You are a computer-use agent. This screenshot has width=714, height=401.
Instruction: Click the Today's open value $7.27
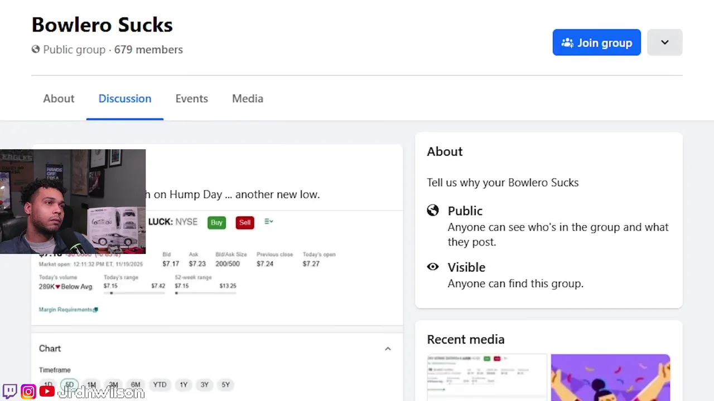pyautogui.click(x=311, y=263)
